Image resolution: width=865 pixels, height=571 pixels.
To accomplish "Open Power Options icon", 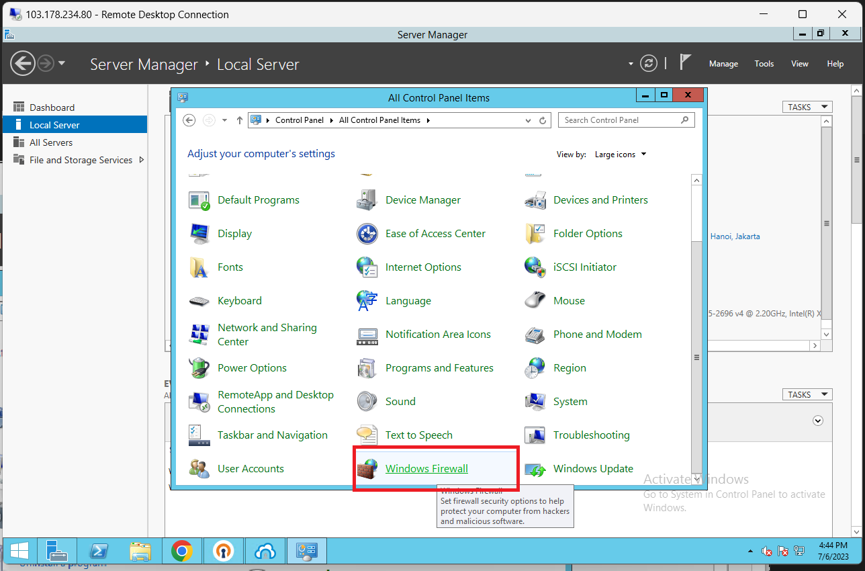I will pyautogui.click(x=199, y=368).
